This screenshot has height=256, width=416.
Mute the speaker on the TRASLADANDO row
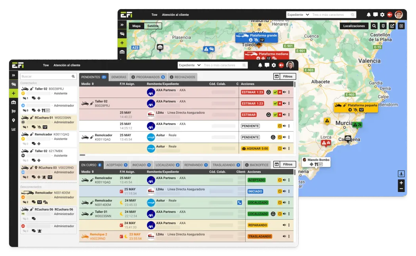(x=284, y=236)
